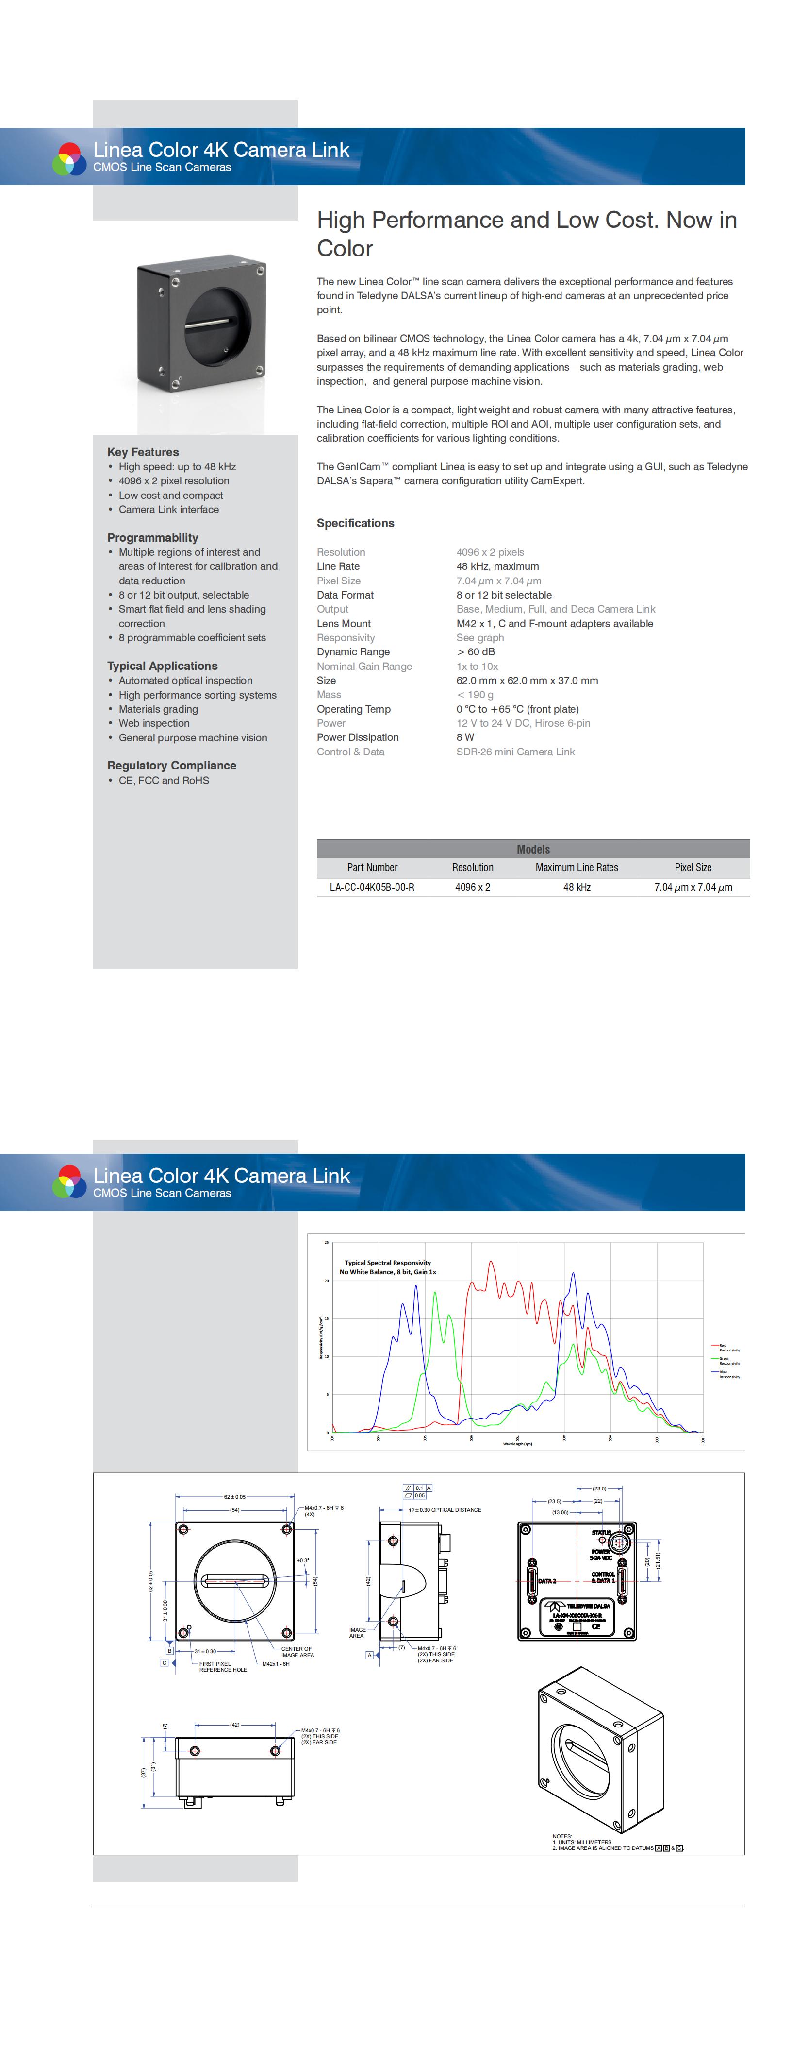This screenshot has height=2052, width=792.
Task: Click '12 V to 24 V DC, Hirose 6-pin'
Action: [x=523, y=723]
